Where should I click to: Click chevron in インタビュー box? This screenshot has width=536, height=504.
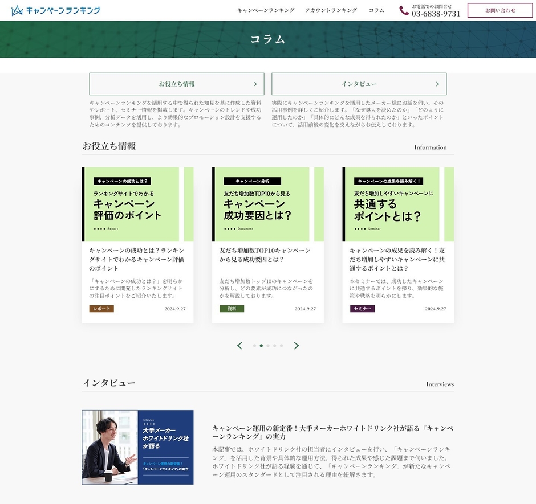[437, 84]
